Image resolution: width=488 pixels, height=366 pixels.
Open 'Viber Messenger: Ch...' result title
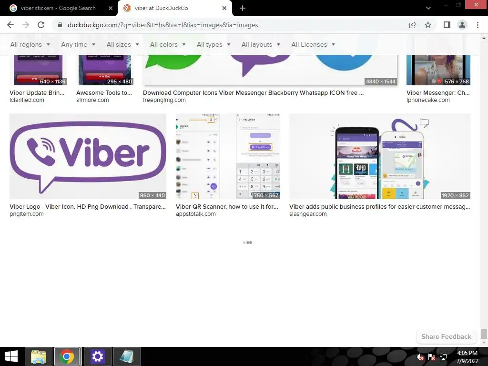tap(438, 93)
